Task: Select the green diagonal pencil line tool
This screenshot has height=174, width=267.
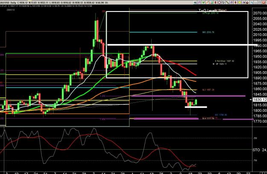Action: pos(228,3)
